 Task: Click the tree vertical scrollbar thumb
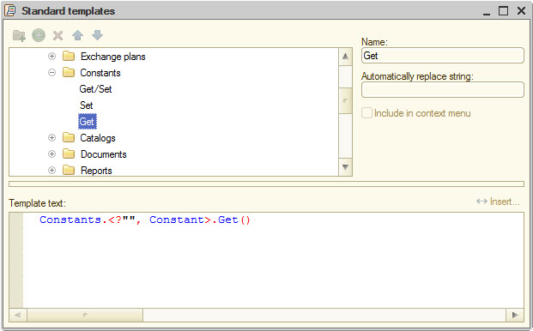(345, 100)
